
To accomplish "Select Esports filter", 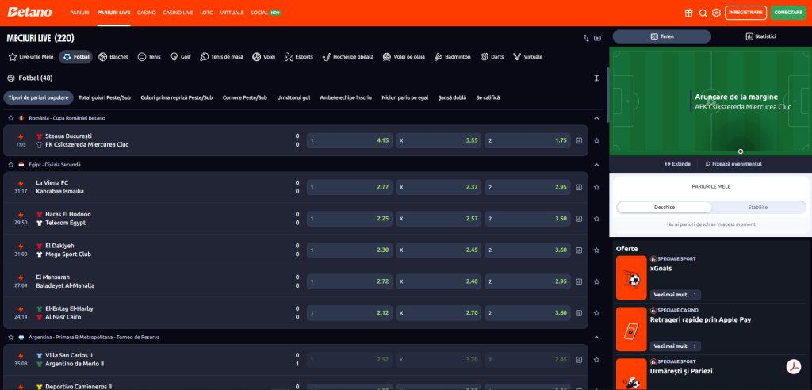I will click(299, 57).
